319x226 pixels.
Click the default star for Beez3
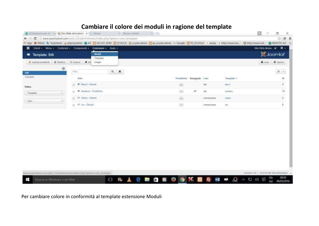(181, 84)
